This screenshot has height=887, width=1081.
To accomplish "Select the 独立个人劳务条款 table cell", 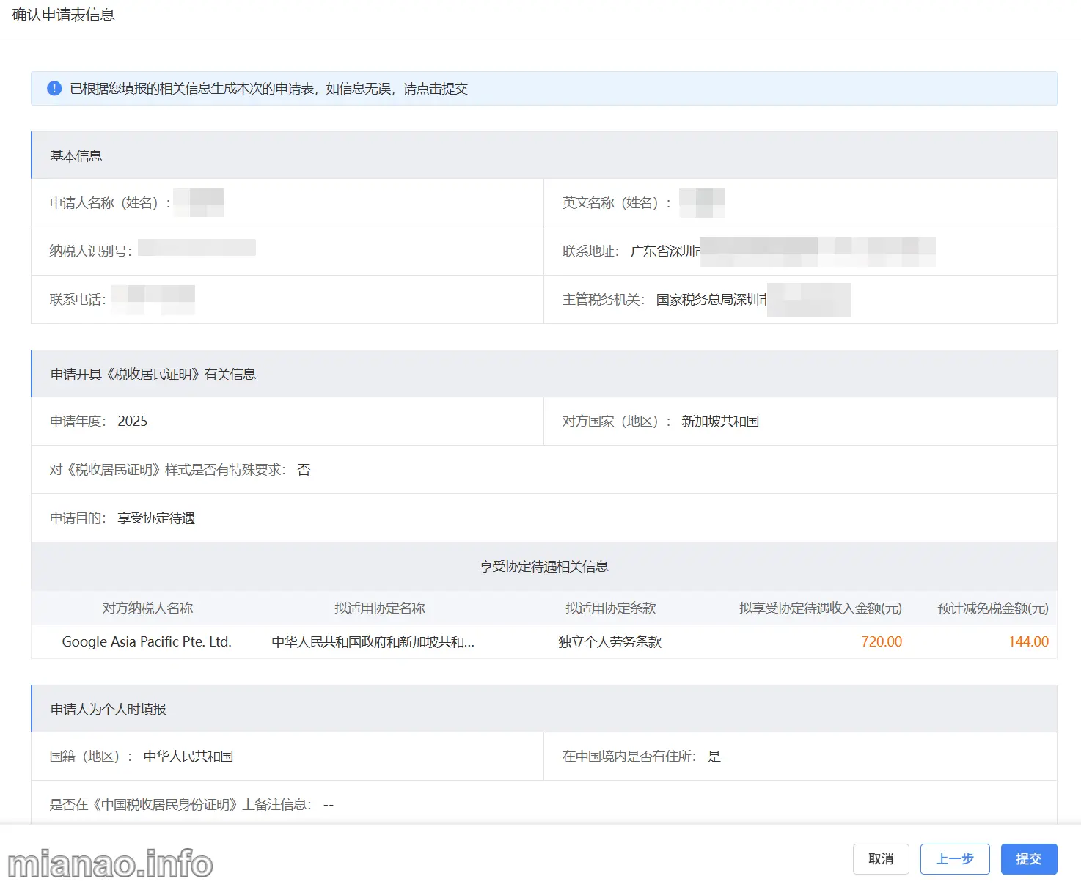I will [x=609, y=642].
